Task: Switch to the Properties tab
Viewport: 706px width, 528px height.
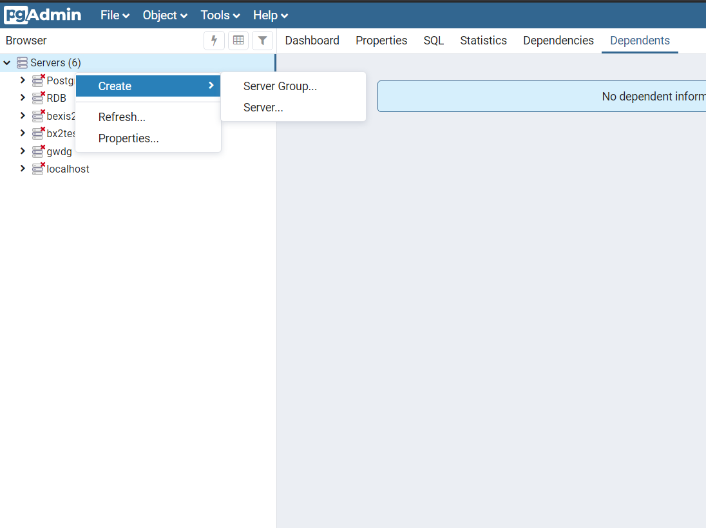Action: click(x=381, y=41)
